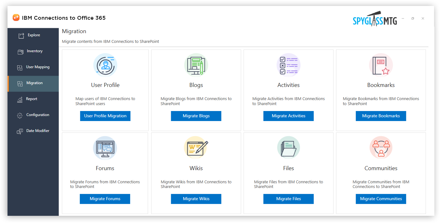Click the Forums monitor icon
The width and height of the screenshot is (440, 223).
click(105, 148)
